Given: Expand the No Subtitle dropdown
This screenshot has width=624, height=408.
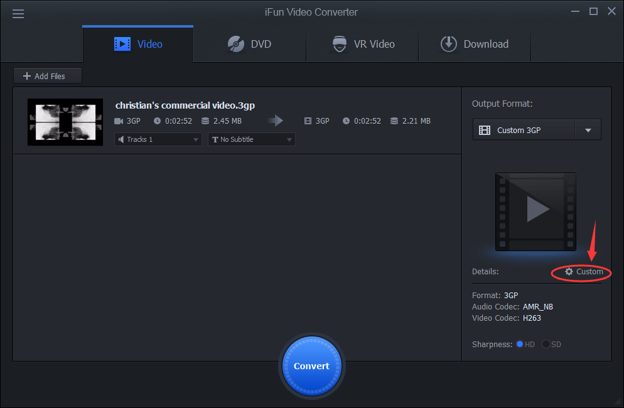Looking at the screenshot, I should click(252, 139).
